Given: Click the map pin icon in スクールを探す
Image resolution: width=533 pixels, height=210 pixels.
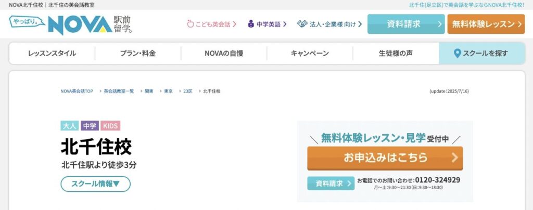Looking at the screenshot, I should (457, 53).
